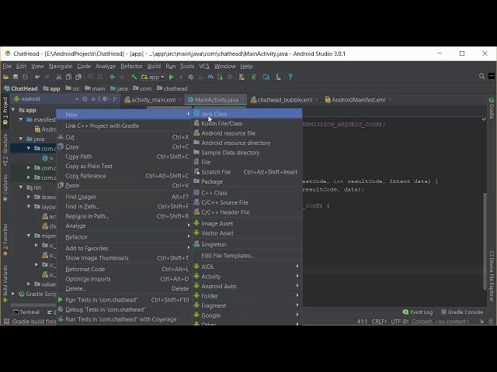Click the Undo arrow in toolbar
497x372 pixels.
37,77
